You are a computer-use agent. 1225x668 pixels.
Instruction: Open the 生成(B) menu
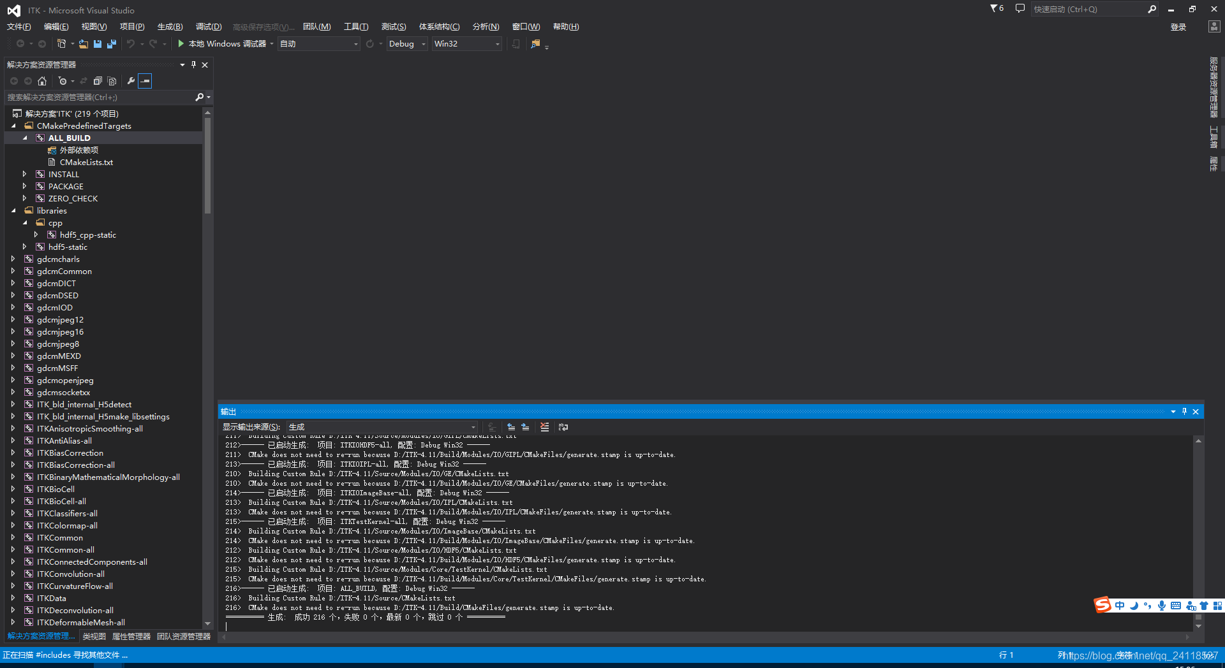tap(170, 26)
